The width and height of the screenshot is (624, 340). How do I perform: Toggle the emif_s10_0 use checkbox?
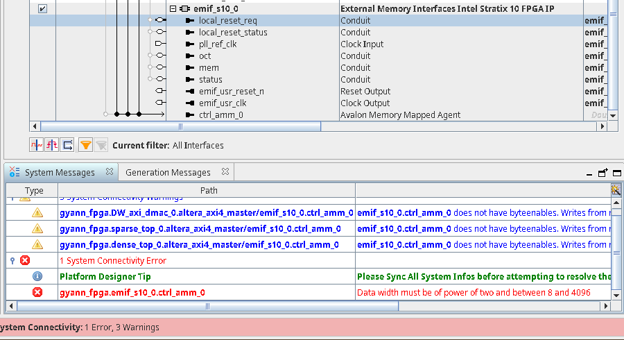click(42, 8)
